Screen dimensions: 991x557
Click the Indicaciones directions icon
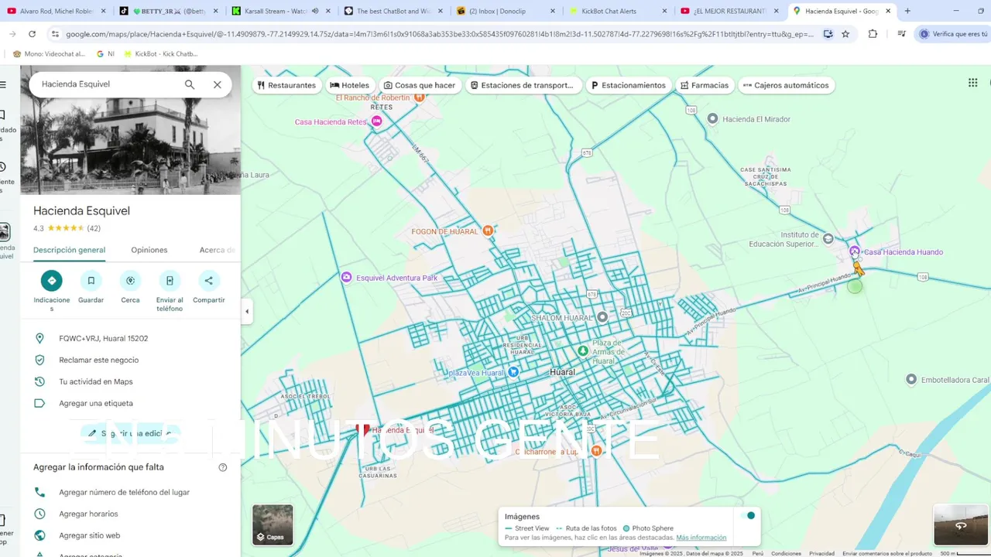pyautogui.click(x=52, y=280)
